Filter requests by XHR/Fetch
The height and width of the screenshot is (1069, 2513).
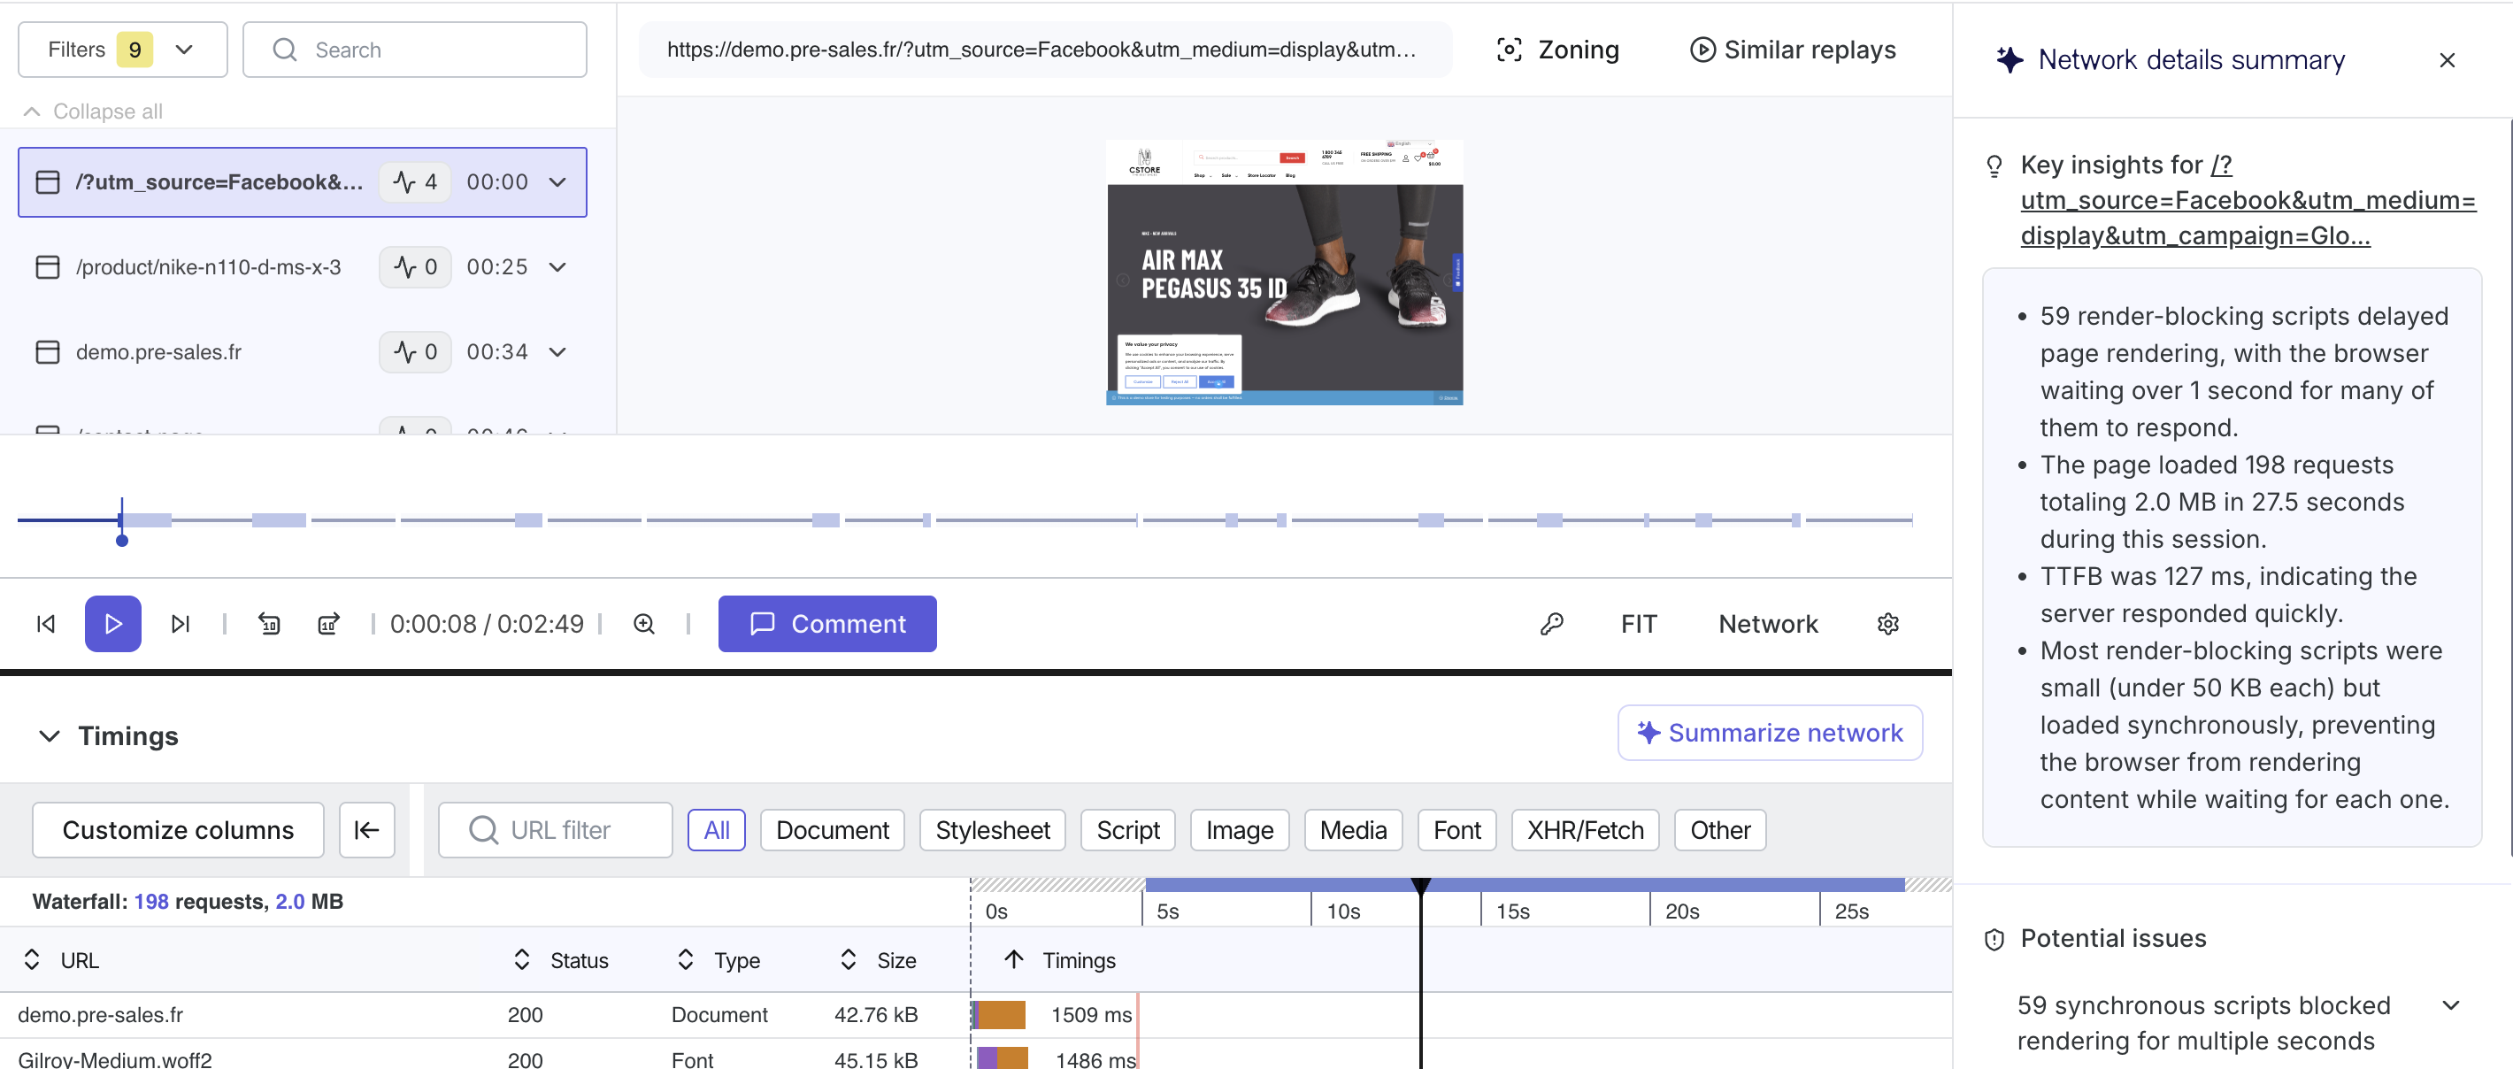(1586, 830)
